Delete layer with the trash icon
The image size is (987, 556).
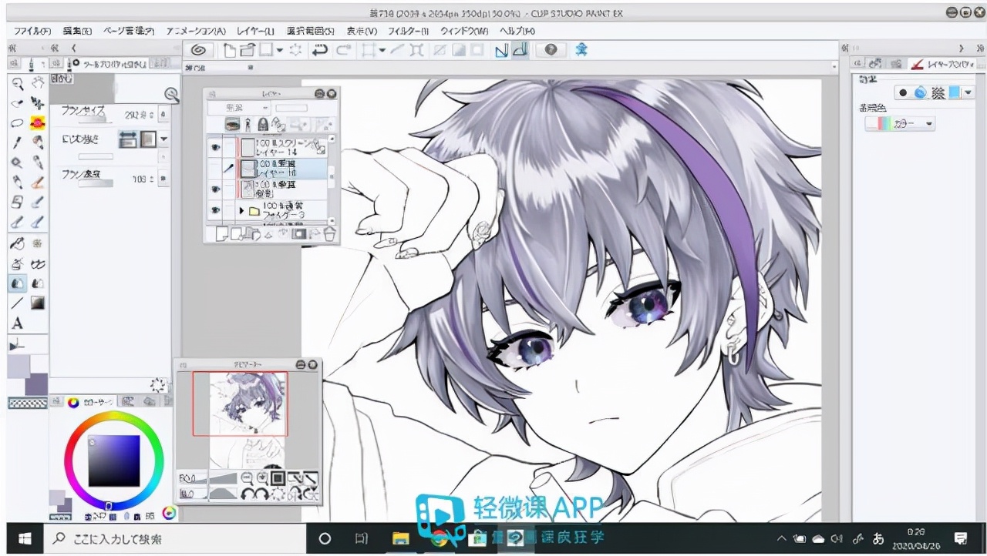(330, 233)
